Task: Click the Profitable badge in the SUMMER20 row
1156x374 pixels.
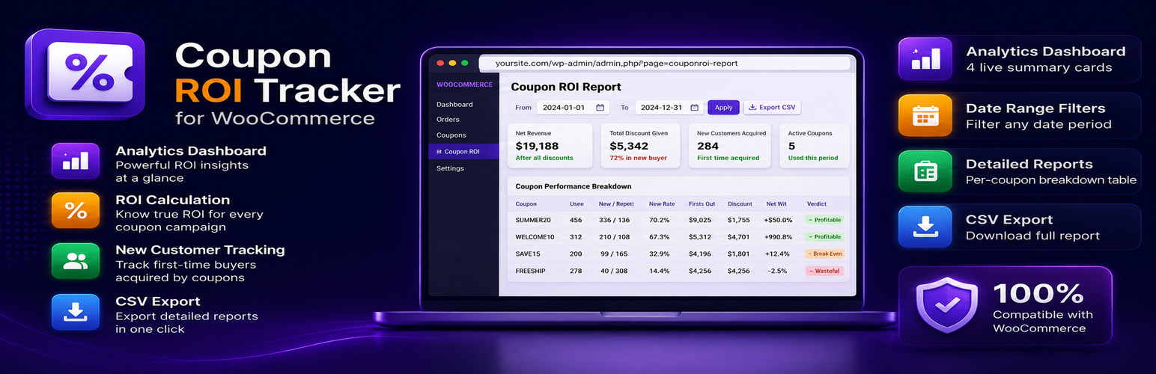Action: pyautogui.click(x=824, y=220)
